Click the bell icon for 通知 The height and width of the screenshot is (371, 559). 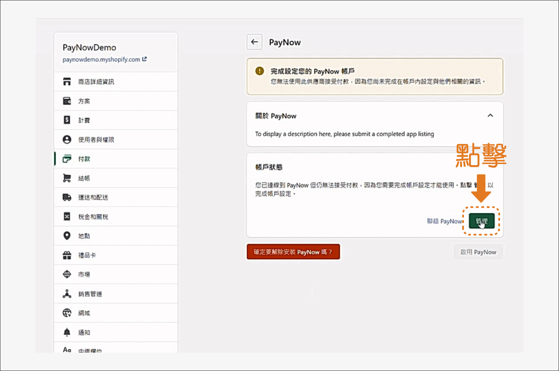pyautogui.click(x=67, y=332)
